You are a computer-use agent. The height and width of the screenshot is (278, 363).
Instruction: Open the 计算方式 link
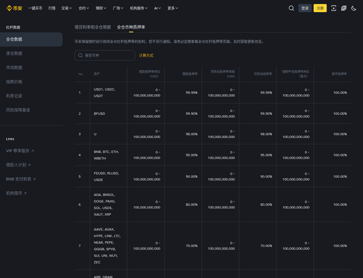[x=146, y=55]
